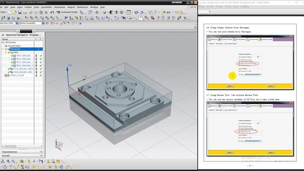Click the right arrow above Operation Navigator
The image size is (304, 171).
34,31
